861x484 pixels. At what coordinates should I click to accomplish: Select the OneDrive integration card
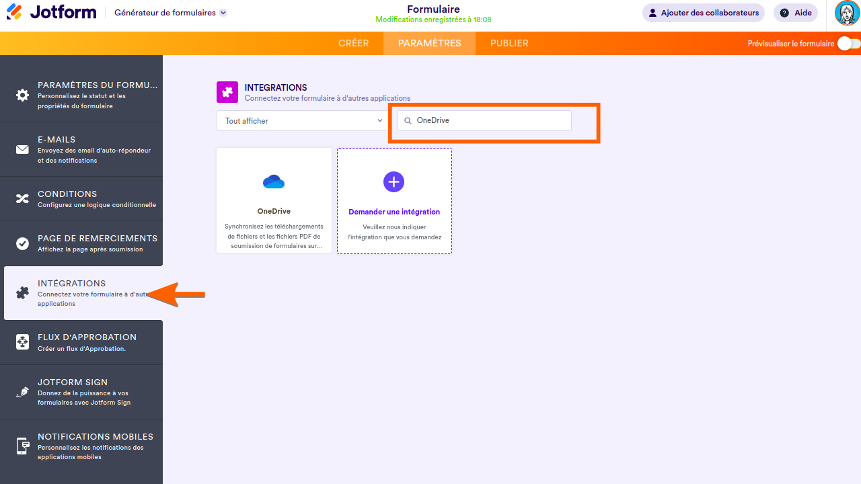(274, 200)
